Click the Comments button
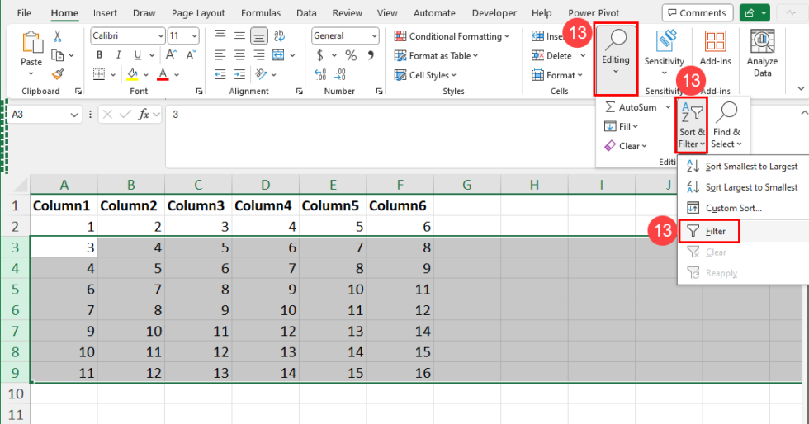Image resolution: width=809 pixels, height=424 pixels. [696, 13]
